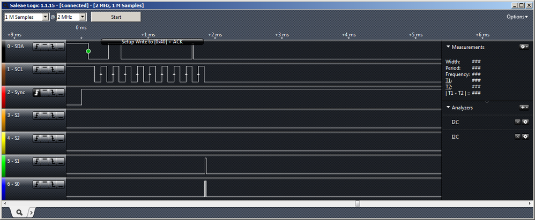Set rising edge trigger on 6 - S0
The width and height of the screenshot is (535, 220).
37,184
